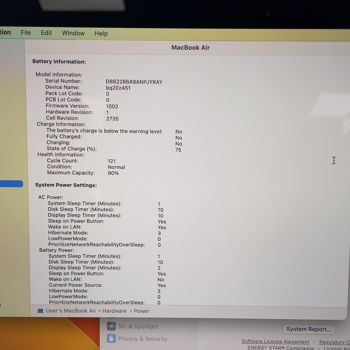Click the Pack Lot Code label
Image resolution: width=350 pixels, height=350 pixels.
tap(64, 93)
